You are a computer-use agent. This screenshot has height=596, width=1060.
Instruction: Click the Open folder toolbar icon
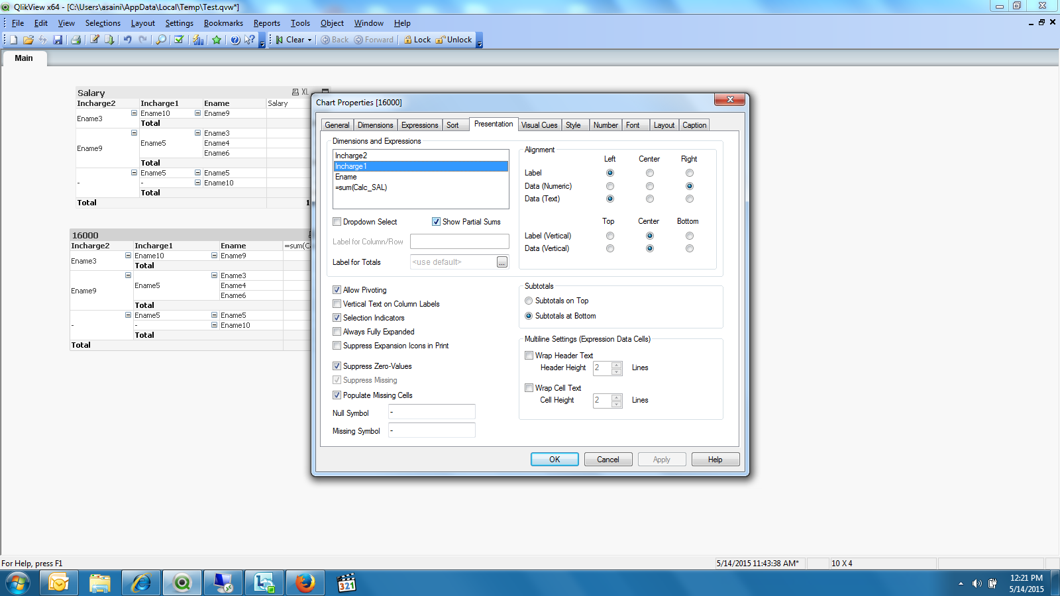(x=28, y=40)
